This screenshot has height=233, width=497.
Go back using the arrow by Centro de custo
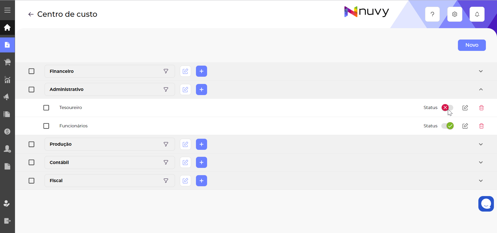(31, 14)
